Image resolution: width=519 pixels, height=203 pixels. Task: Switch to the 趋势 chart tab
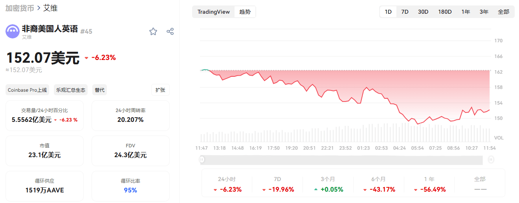245,12
